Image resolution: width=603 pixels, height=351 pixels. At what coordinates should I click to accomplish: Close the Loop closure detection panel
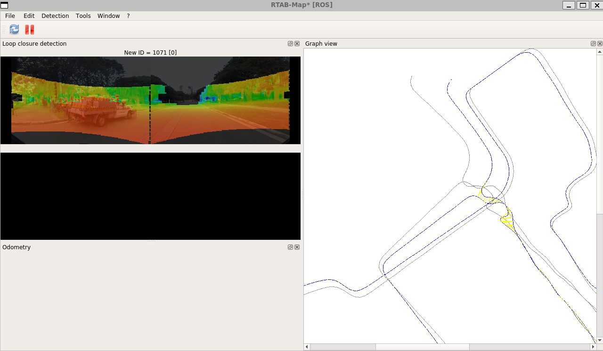(297, 44)
